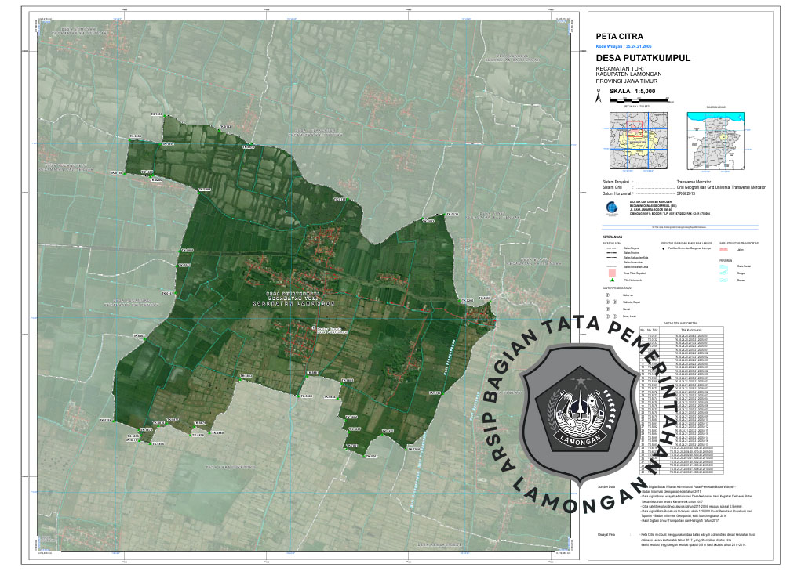
Task: Click the PETA CITRA heading
Action: pyautogui.click(x=619, y=36)
